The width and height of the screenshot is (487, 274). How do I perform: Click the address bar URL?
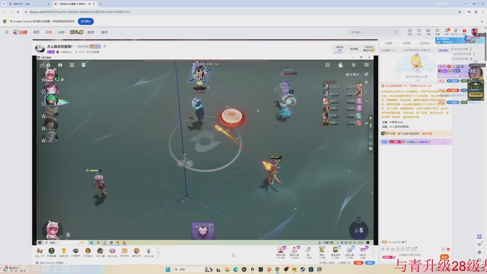(80, 12)
